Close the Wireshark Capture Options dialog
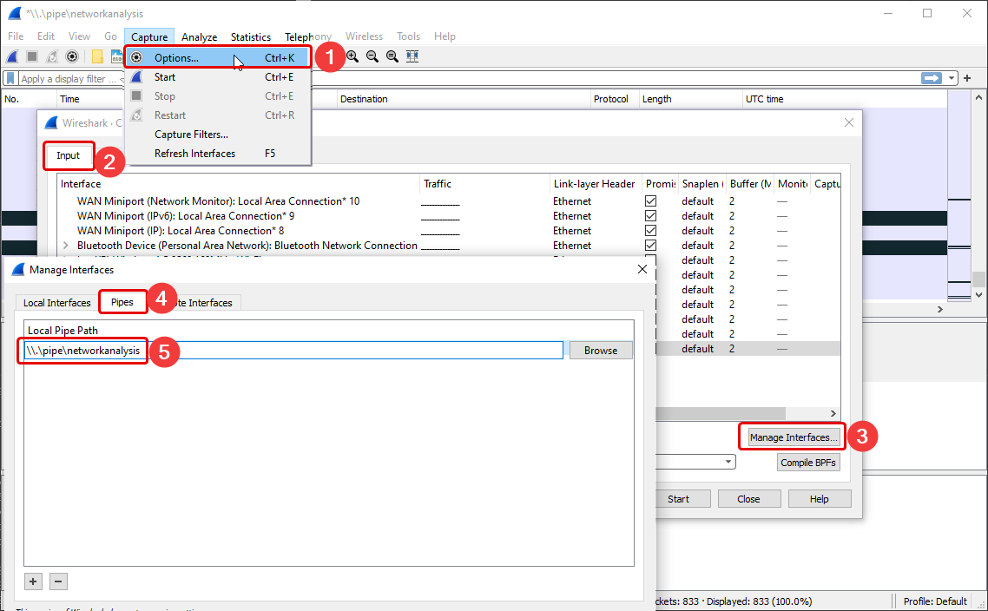The image size is (988, 611). (x=849, y=122)
